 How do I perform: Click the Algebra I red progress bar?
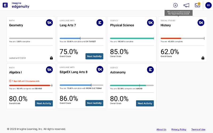[30, 85]
